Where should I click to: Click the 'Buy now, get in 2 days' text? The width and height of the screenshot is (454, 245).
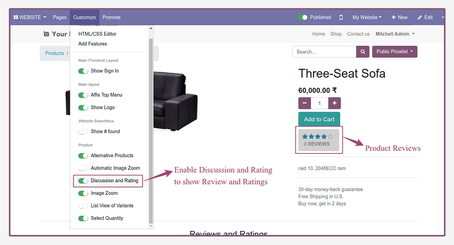pyautogui.click(x=322, y=203)
